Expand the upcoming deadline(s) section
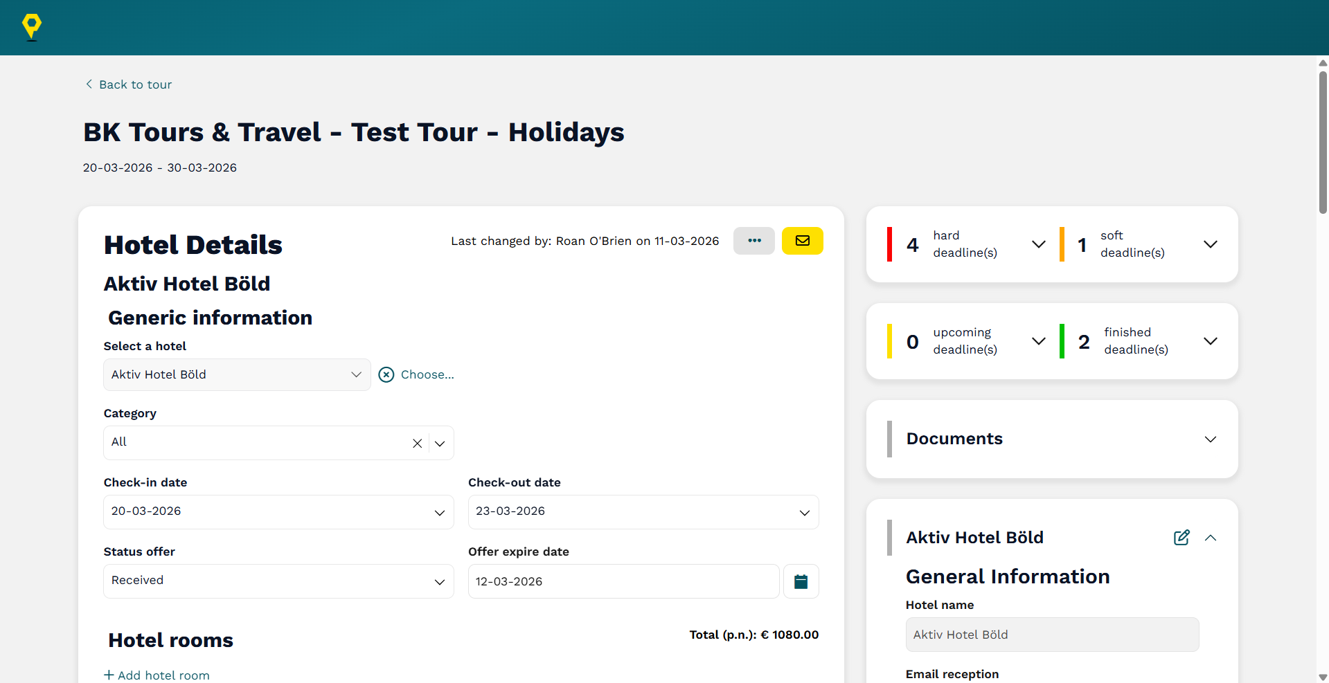This screenshot has height=683, width=1329. pyautogui.click(x=1039, y=341)
